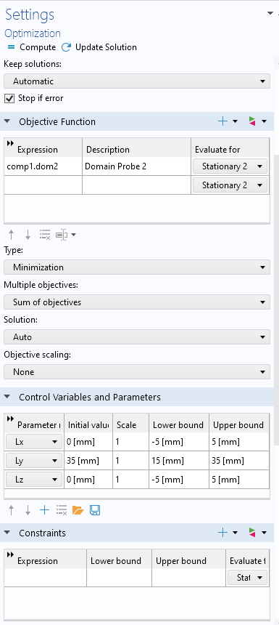Click the delete row icon below objective table
The width and height of the screenshot is (279, 625).
pos(44,235)
